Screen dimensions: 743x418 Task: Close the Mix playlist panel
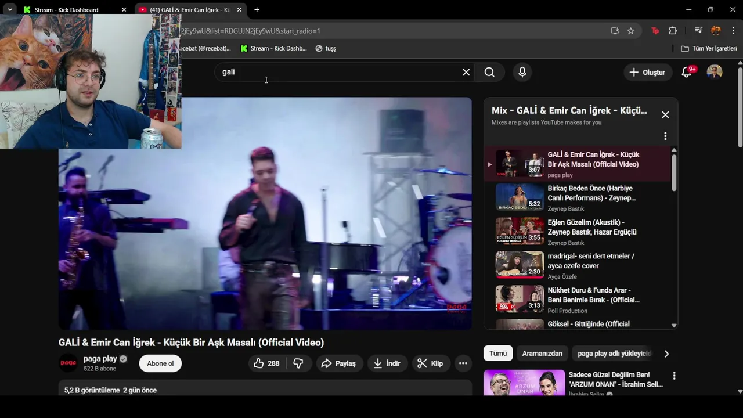(665, 115)
